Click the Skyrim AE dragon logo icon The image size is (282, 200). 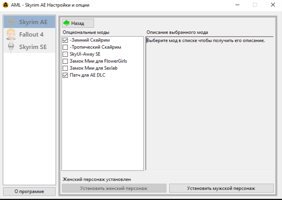pyautogui.click(x=11, y=22)
